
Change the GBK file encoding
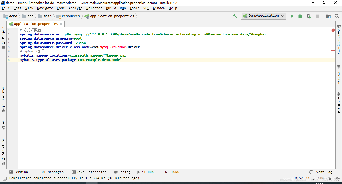click(321, 178)
